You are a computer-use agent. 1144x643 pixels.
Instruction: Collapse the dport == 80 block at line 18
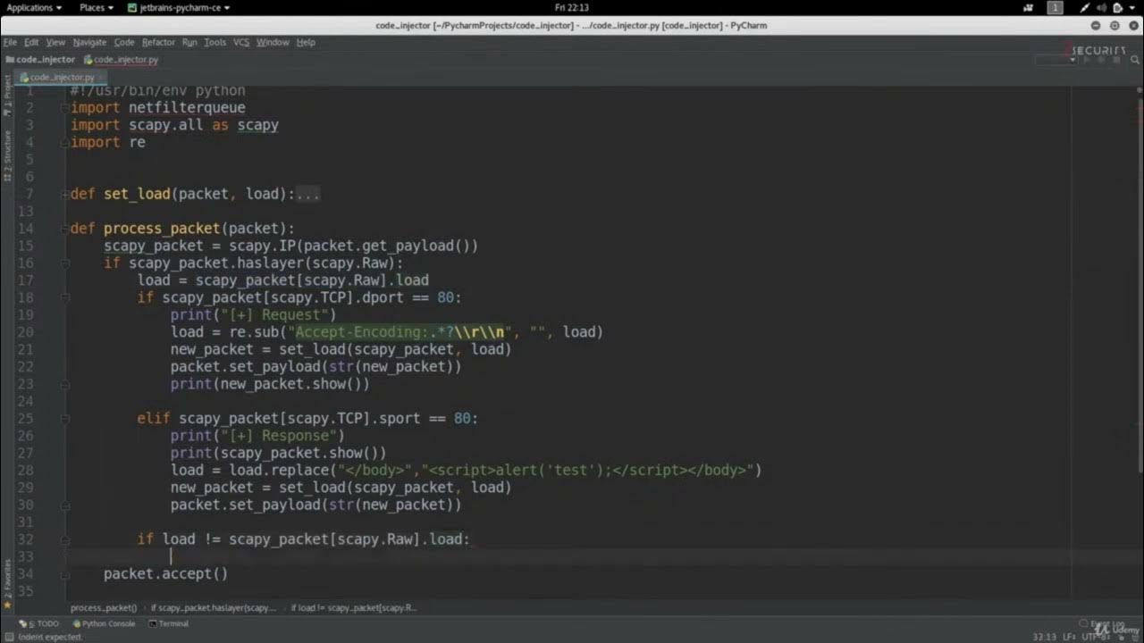[x=65, y=297]
